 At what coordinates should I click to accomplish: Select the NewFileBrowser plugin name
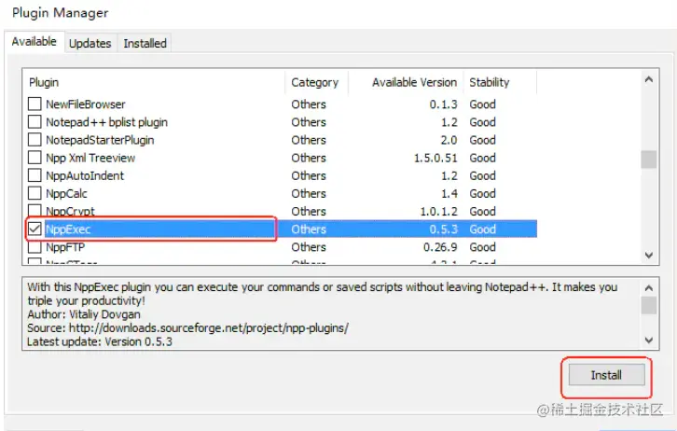[x=86, y=104]
